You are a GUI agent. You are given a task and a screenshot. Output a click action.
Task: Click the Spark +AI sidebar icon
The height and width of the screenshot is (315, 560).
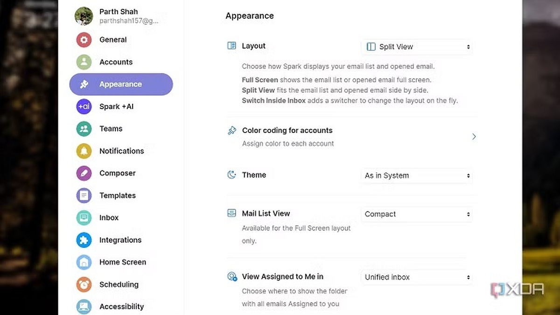coord(84,106)
